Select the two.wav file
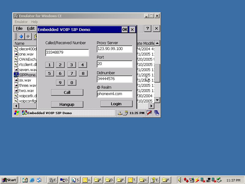Viewport: 245px width, 184px height. 24,91
